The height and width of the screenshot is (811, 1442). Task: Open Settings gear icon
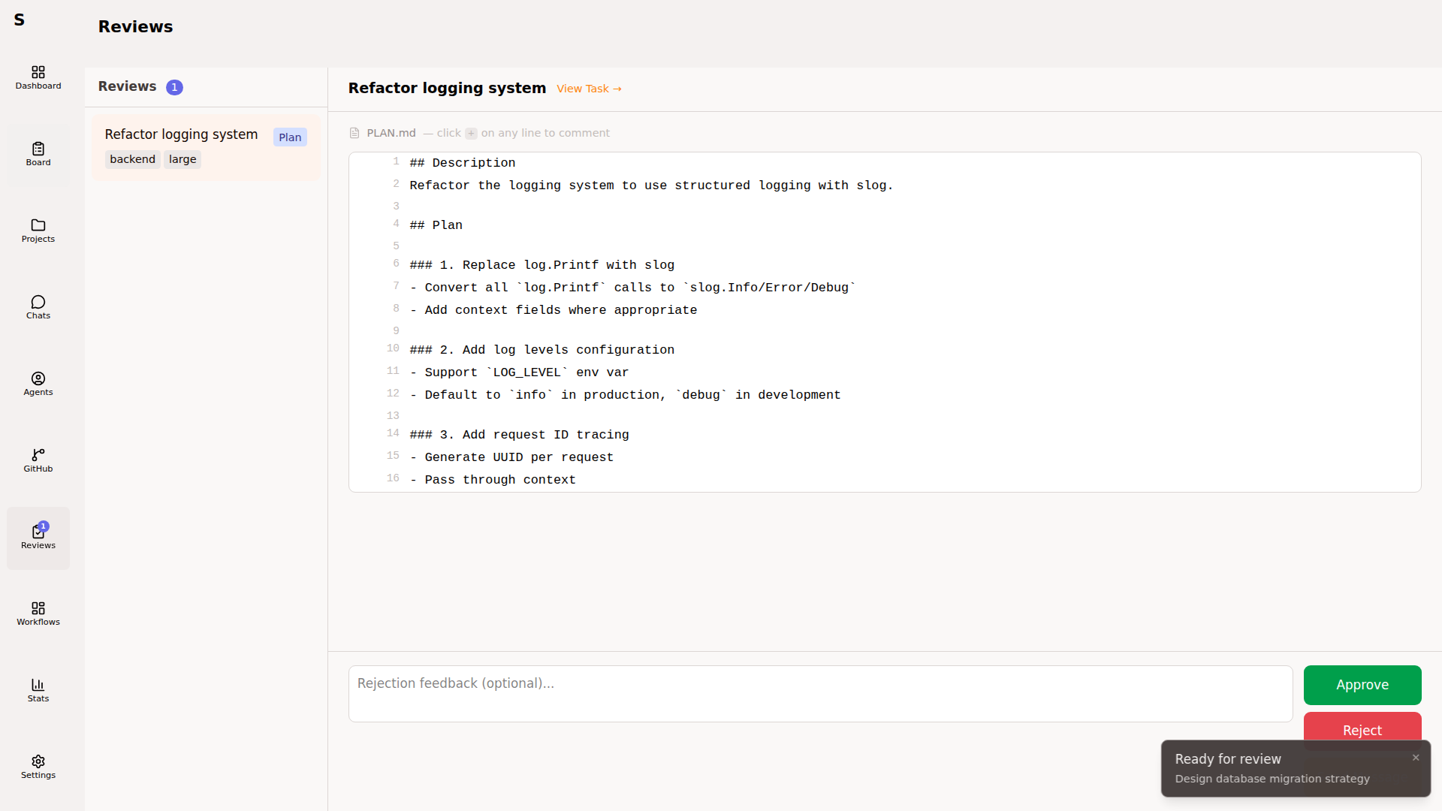pyautogui.click(x=38, y=766)
